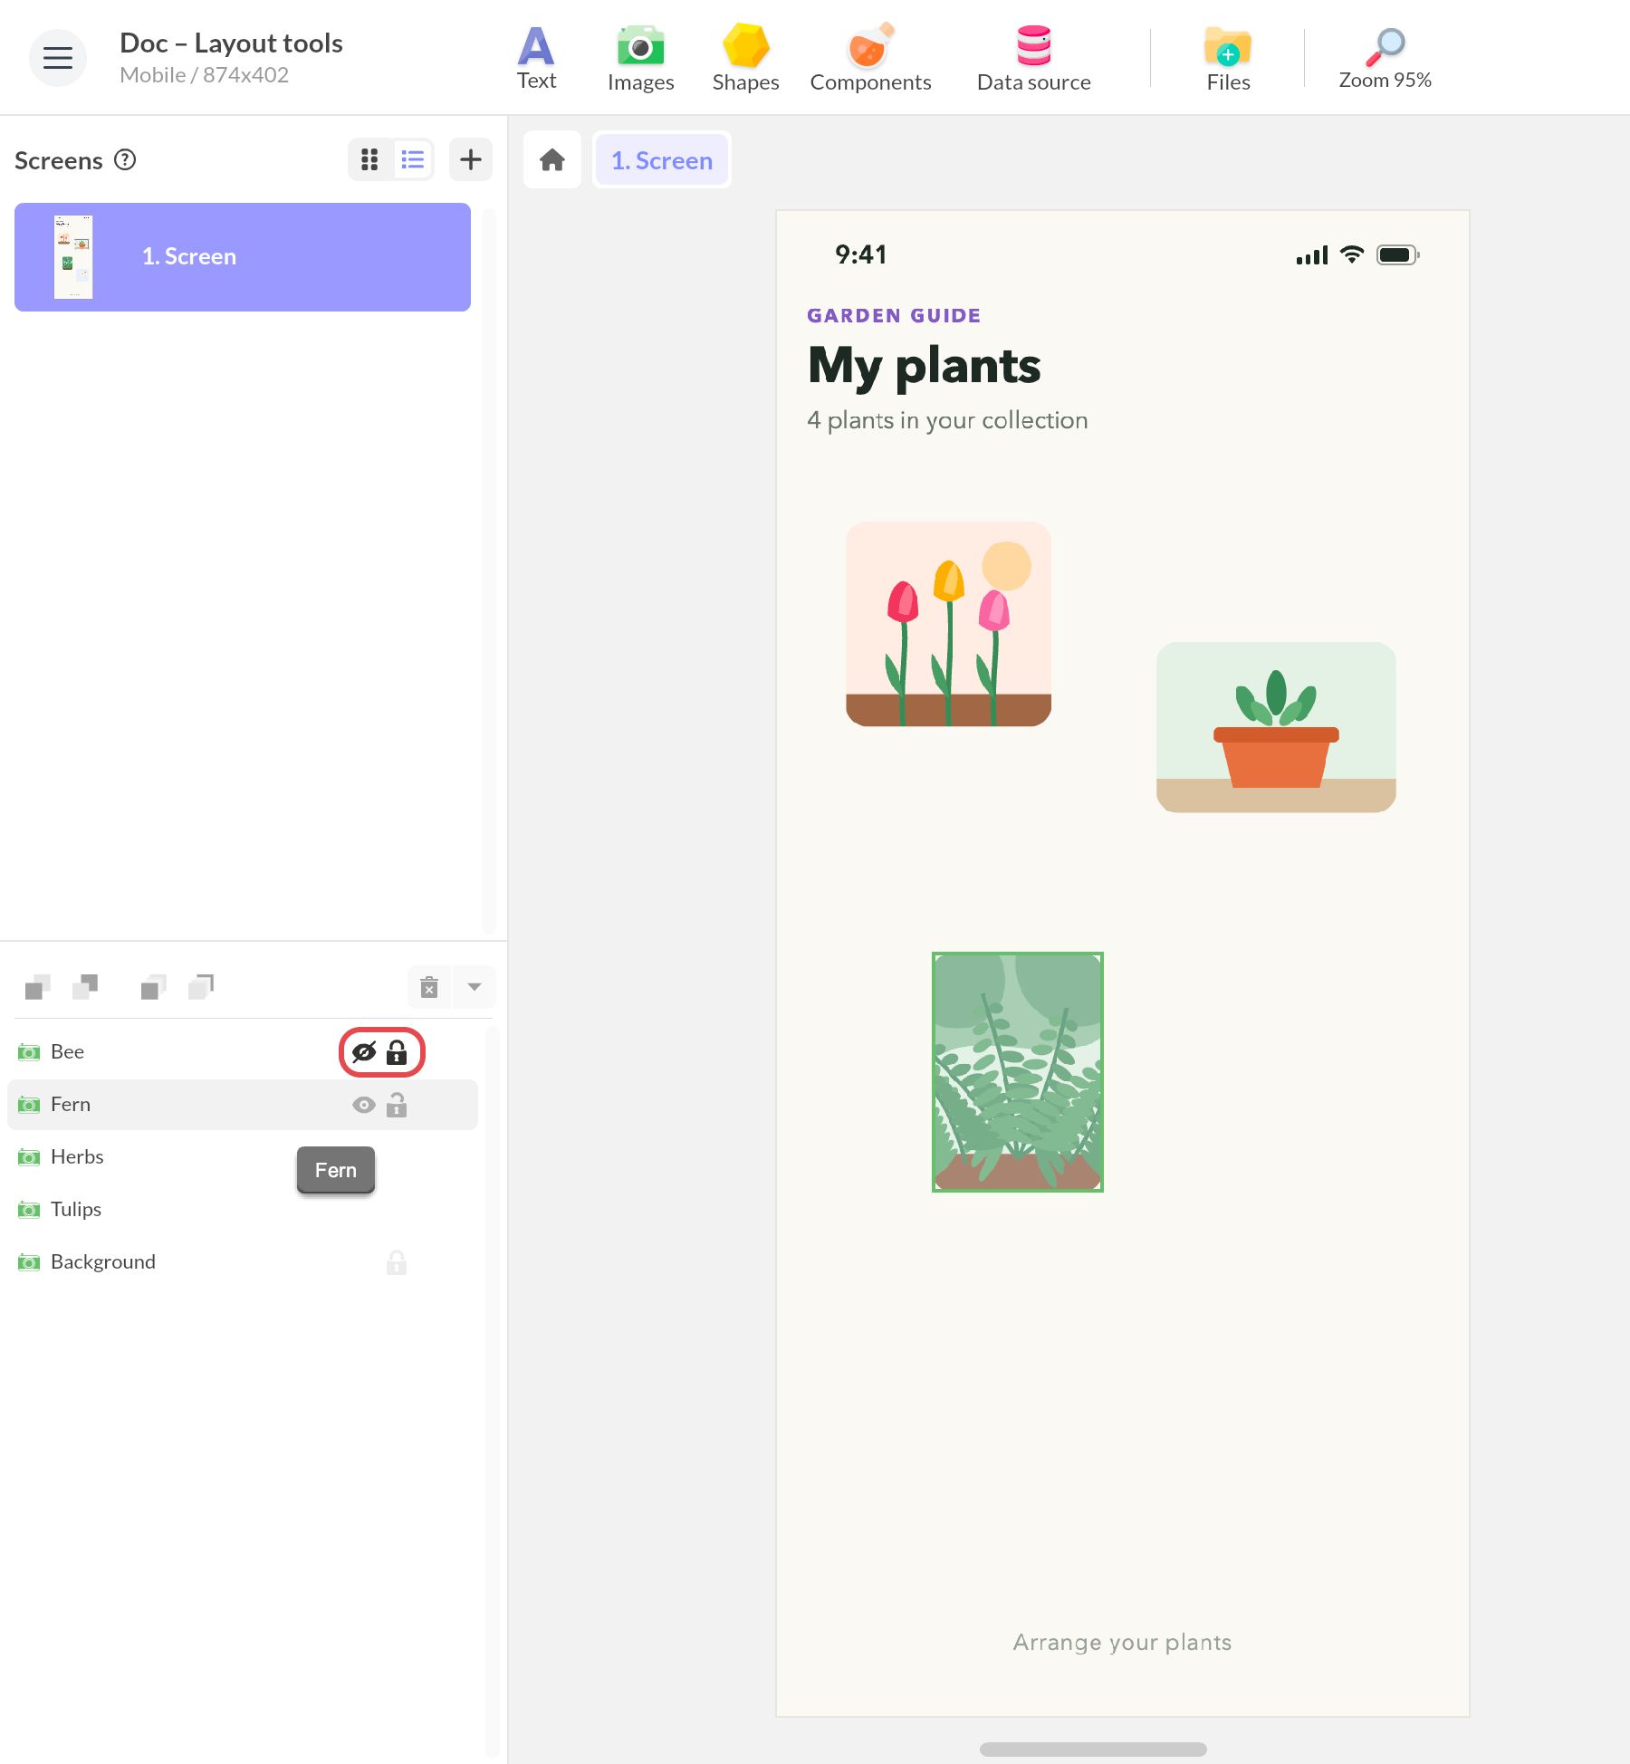Open the 1. Screen breadcrumb tab
The image size is (1630, 1764).
click(662, 160)
